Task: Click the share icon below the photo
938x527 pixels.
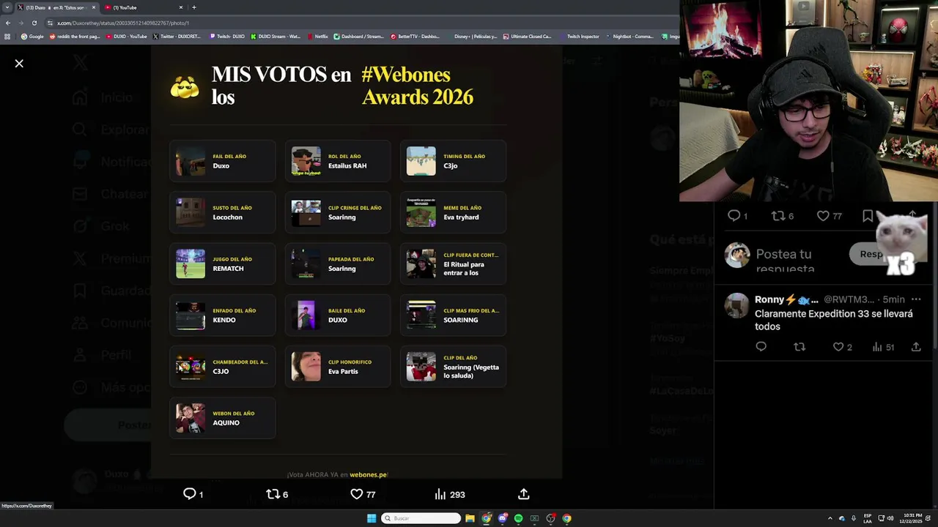Action: click(x=524, y=494)
